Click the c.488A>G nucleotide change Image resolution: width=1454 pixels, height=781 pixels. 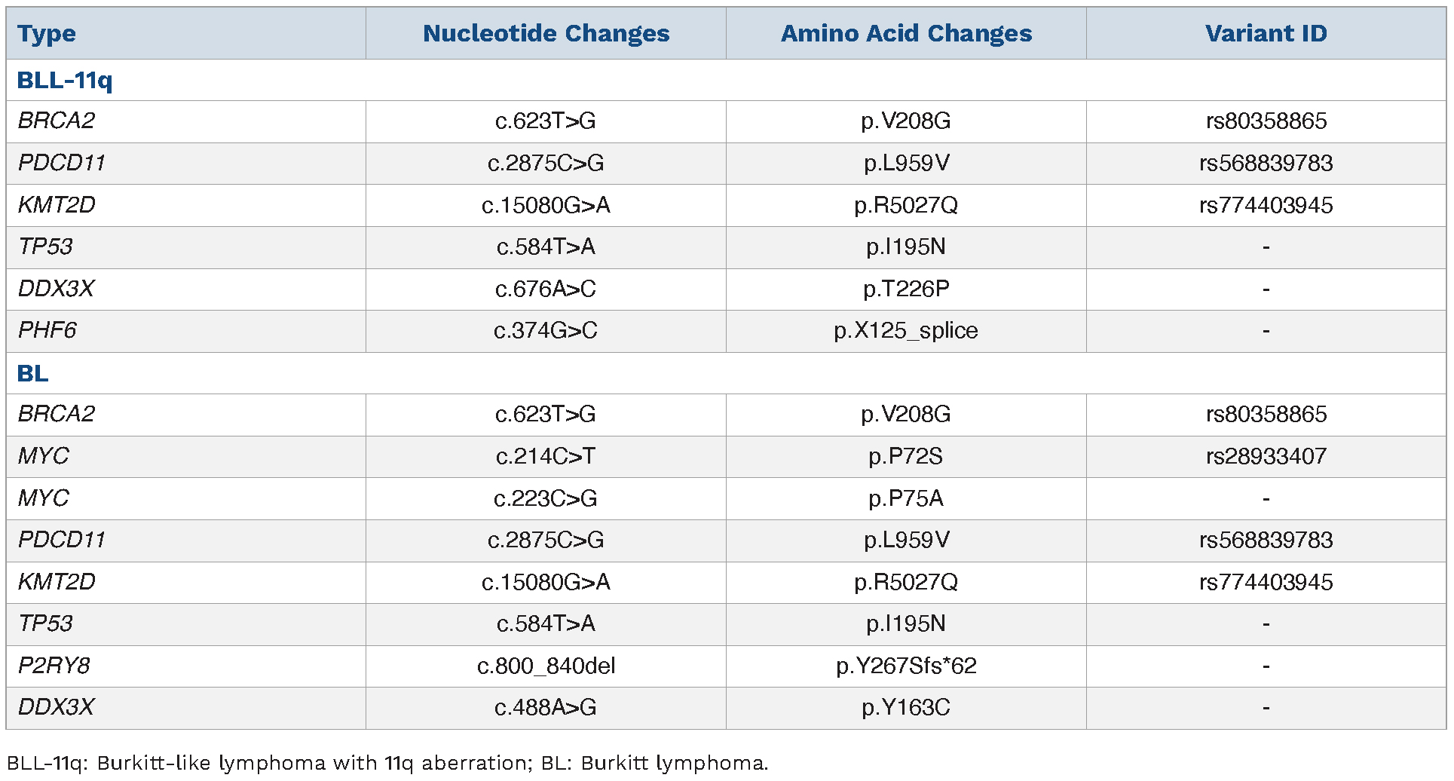click(x=546, y=708)
